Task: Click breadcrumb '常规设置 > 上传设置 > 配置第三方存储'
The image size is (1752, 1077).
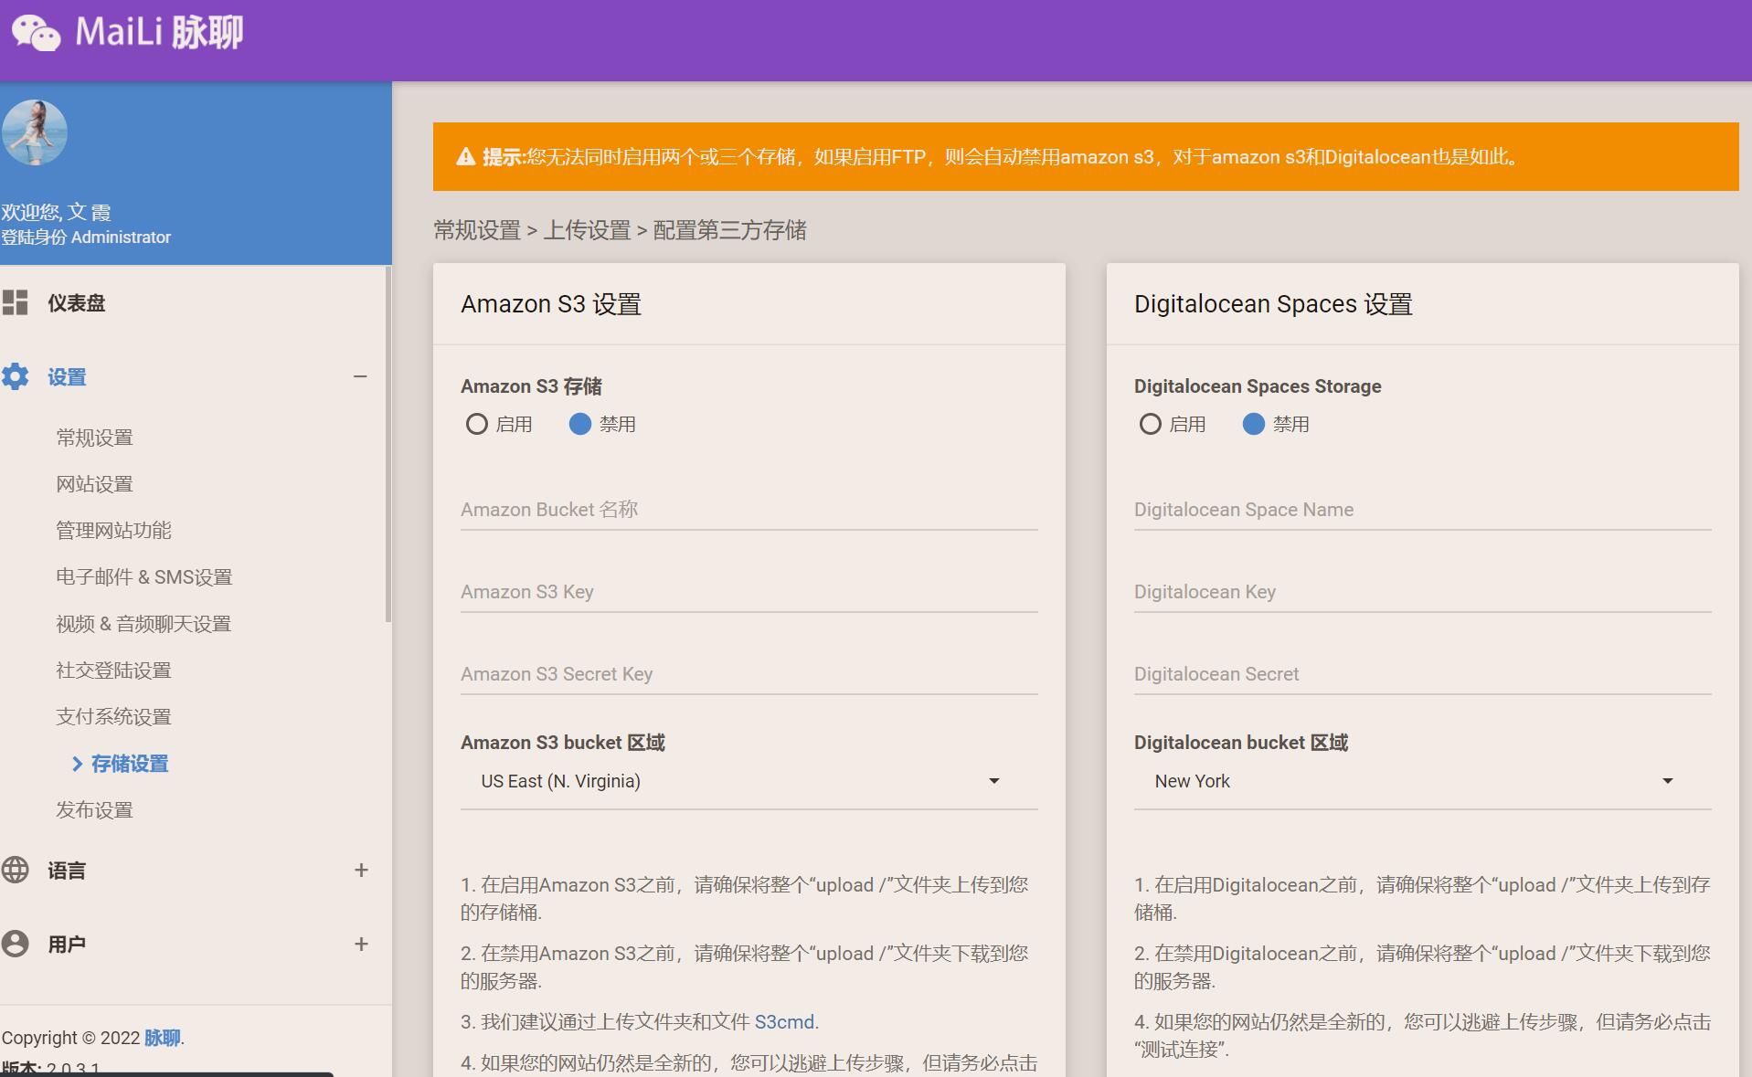Action: tap(620, 230)
